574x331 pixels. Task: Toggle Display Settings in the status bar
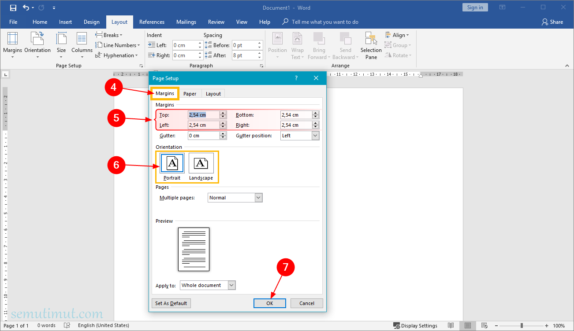415,325
